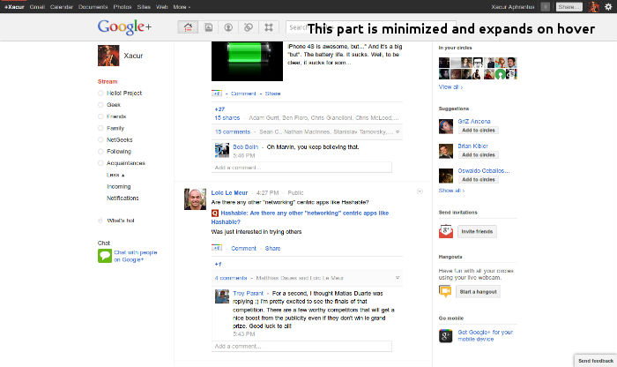Click the +1 button on Loic Le Meur's post
This screenshot has width=617, height=367.
(217, 248)
